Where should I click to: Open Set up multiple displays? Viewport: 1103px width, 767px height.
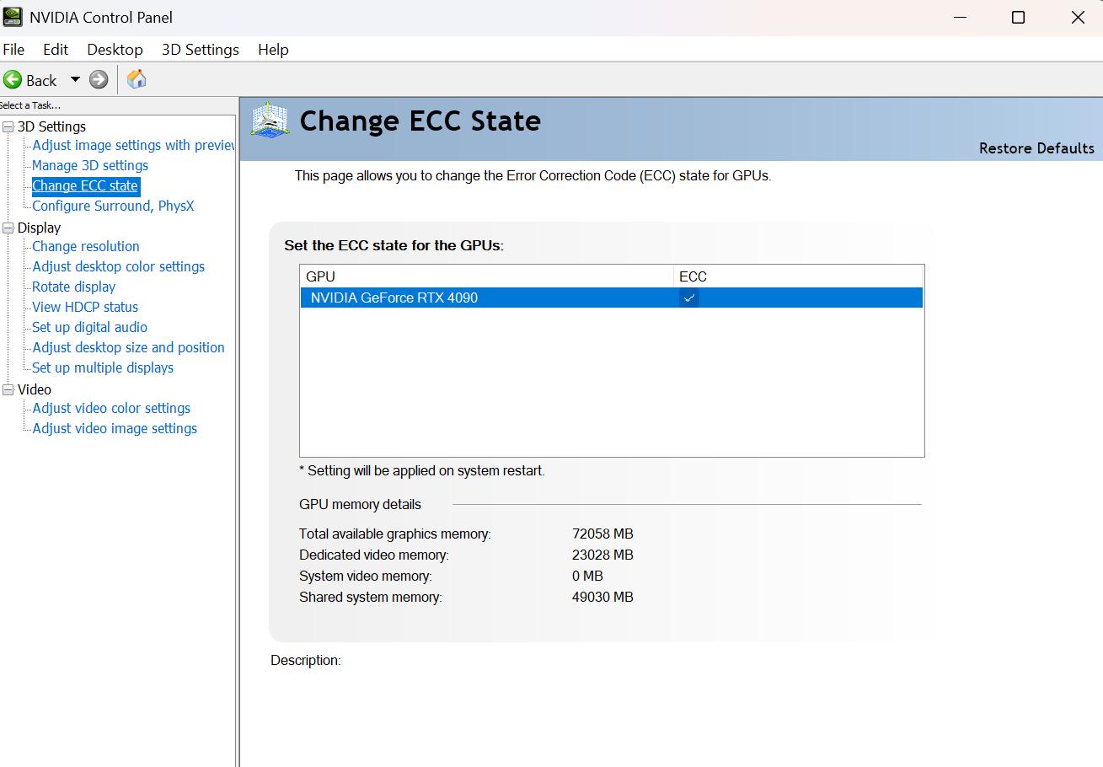[103, 367]
